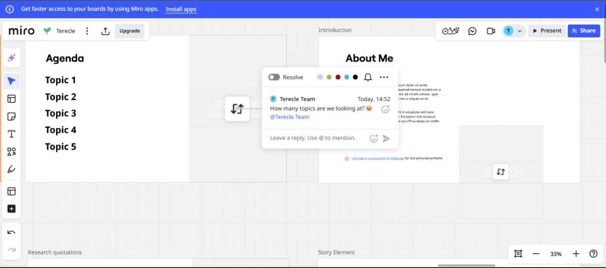Select grey comment color
Image resolution: width=606 pixels, height=268 pixels.
click(320, 77)
